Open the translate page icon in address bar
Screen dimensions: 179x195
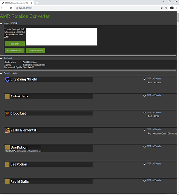[x=161, y=8]
